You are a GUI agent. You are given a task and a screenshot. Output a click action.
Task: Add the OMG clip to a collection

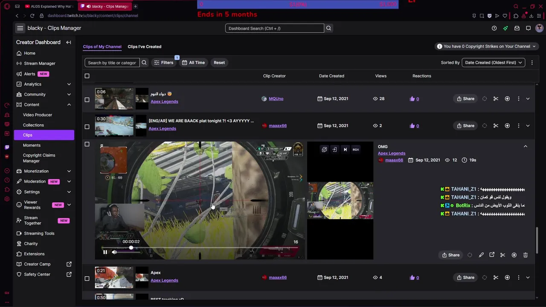point(514,255)
